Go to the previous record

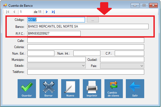tap(14, 12)
